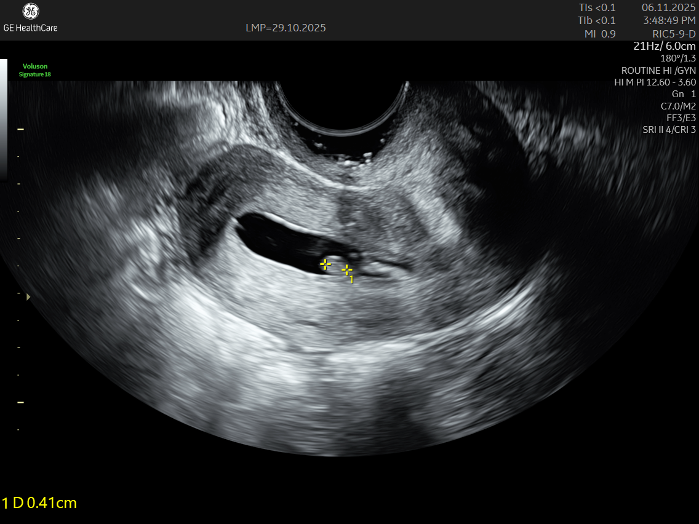The image size is (699, 524).
Task: Click the RIC5-9-D probe name
Action: pos(674,34)
